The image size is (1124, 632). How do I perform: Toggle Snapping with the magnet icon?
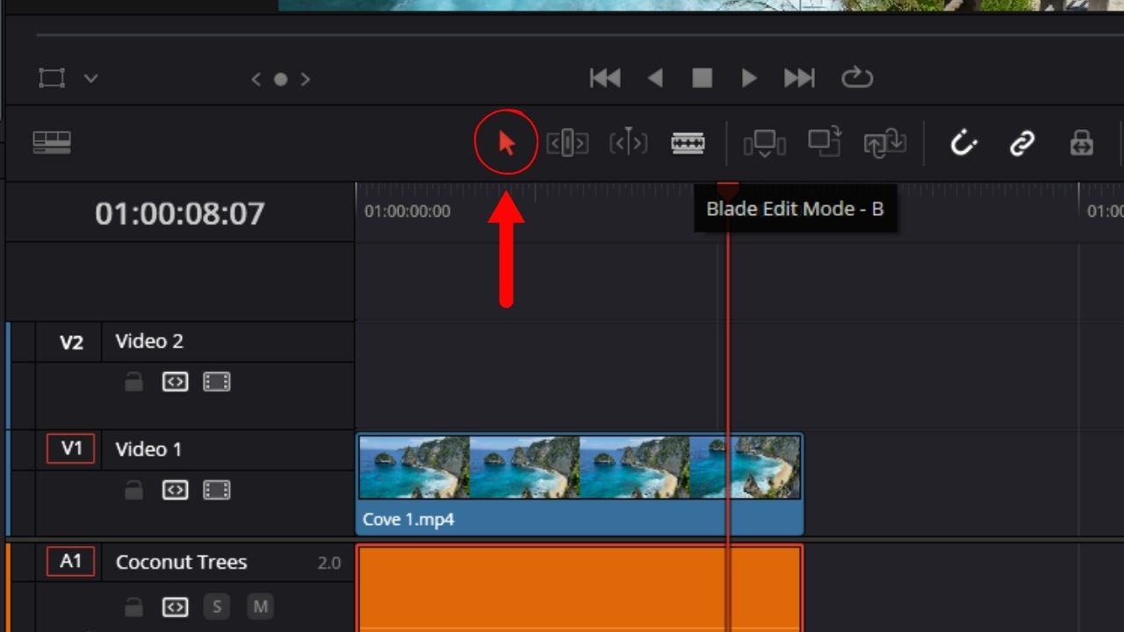pyautogui.click(x=963, y=142)
